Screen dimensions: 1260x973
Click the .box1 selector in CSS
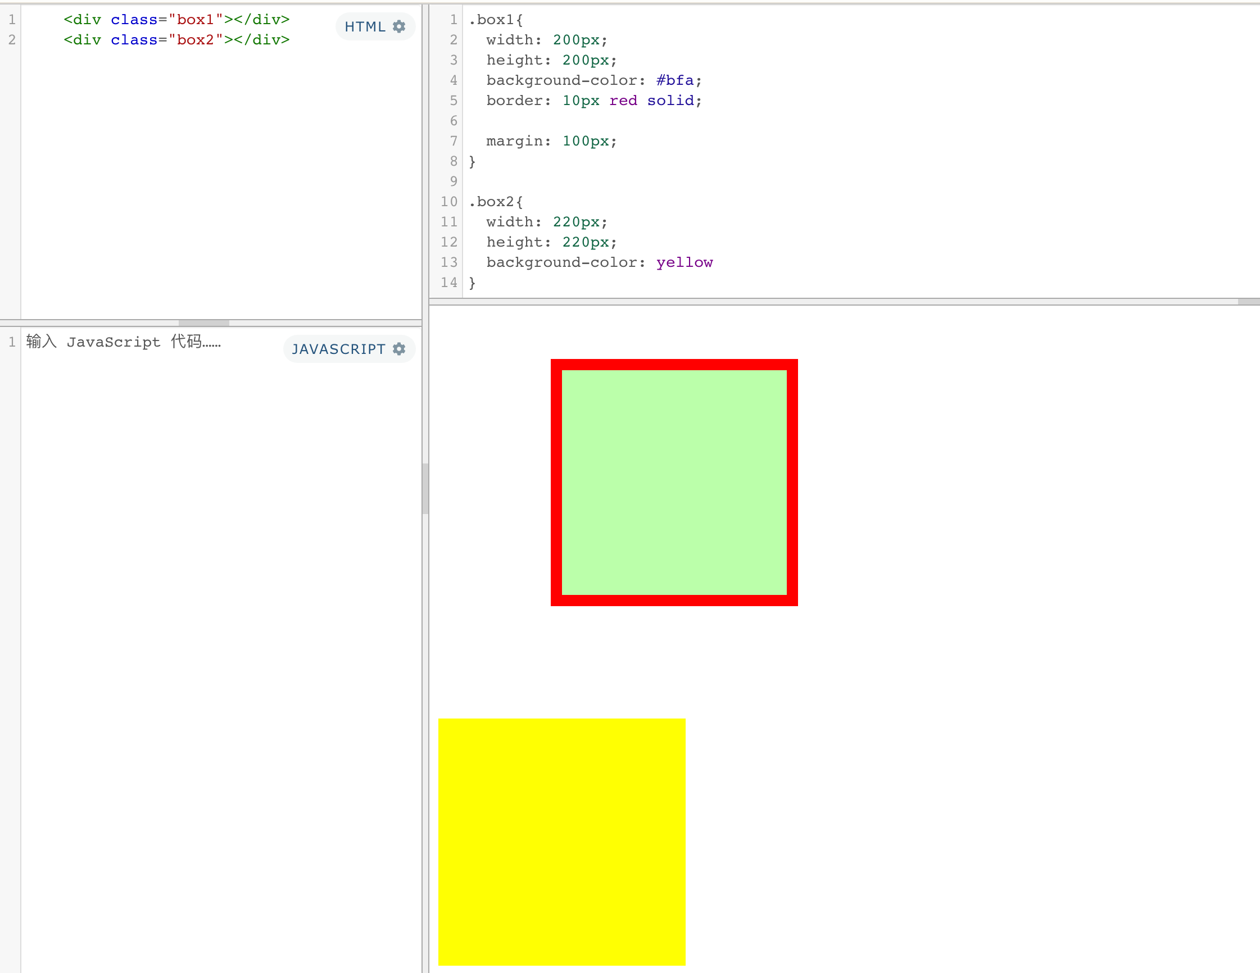[491, 20]
